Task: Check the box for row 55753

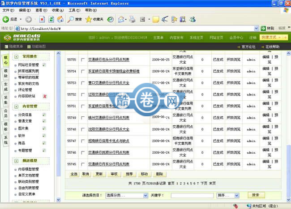Action: click(83, 83)
